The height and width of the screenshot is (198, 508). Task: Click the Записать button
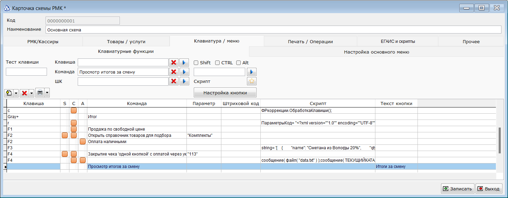tap(458, 189)
